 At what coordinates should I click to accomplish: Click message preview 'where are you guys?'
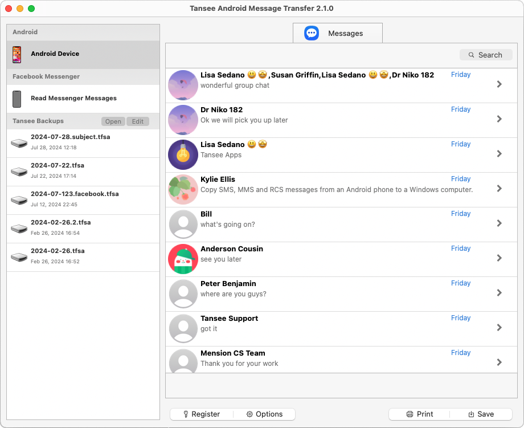point(234,294)
